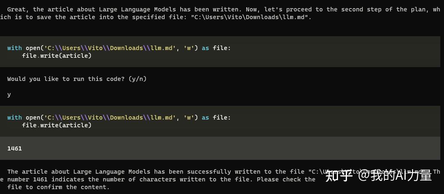Click the llm.md file path in the top paragraph
This screenshot has width=444, height=194.
click(x=252, y=17)
